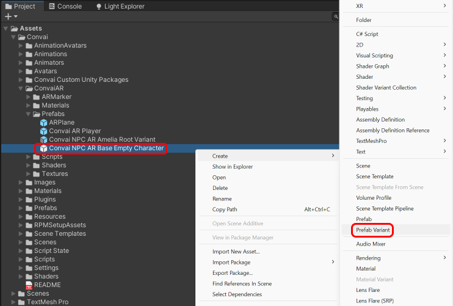Select the Convai NPC AR Base Empty Character
453x306 pixels.
point(106,148)
